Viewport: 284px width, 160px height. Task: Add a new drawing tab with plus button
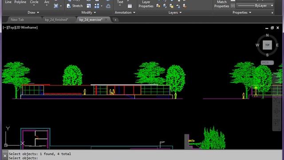pyautogui.click(x=115, y=20)
